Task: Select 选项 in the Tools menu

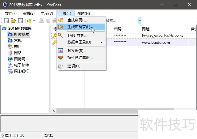Action: click(x=75, y=66)
